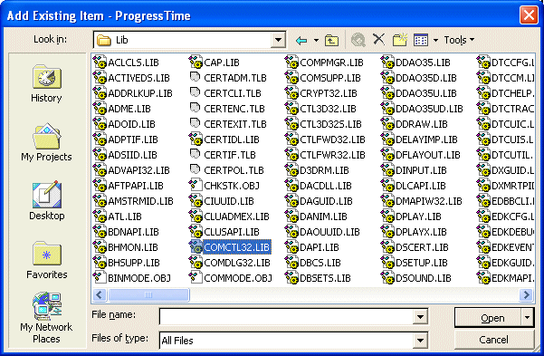This screenshot has width=544, height=356.
Task: Close the Add Existing Item dialog
Action: coord(529,14)
